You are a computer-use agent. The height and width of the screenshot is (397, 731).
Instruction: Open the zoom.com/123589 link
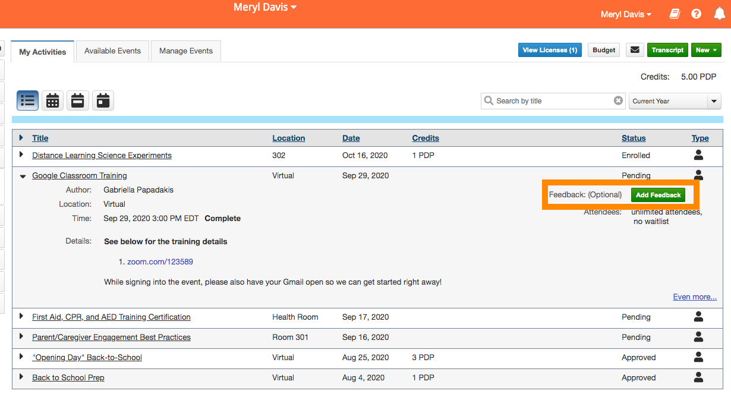click(x=160, y=261)
